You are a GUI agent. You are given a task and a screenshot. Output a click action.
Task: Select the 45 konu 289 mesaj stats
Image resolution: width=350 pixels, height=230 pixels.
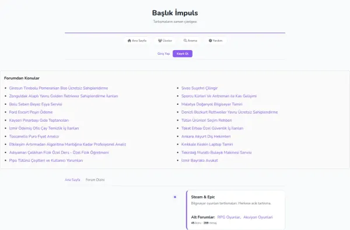pyautogui.click(x=204, y=223)
